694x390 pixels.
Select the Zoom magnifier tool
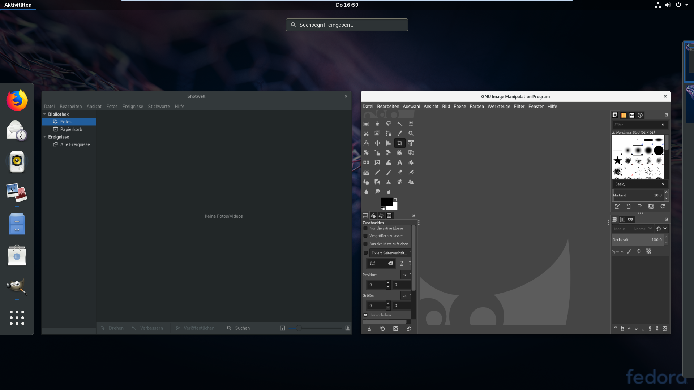[x=411, y=133]
